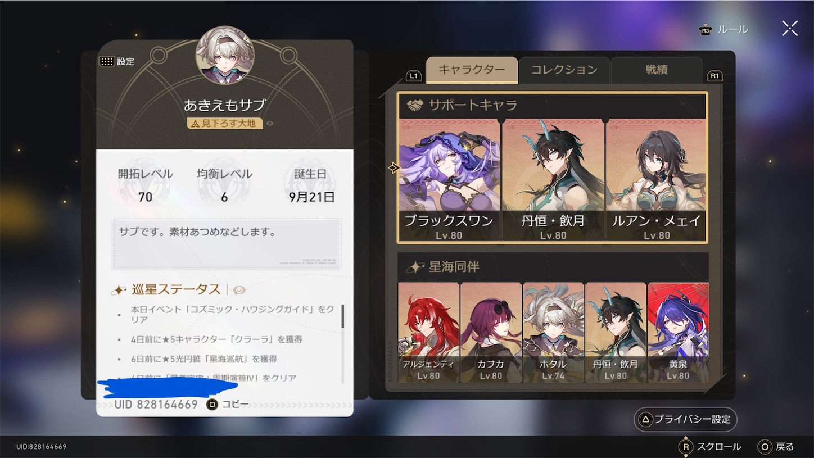Toggle title visibility eye beside 見下ろす大地
Viewport: 814px width, 458px height.
tap(270, 123)
